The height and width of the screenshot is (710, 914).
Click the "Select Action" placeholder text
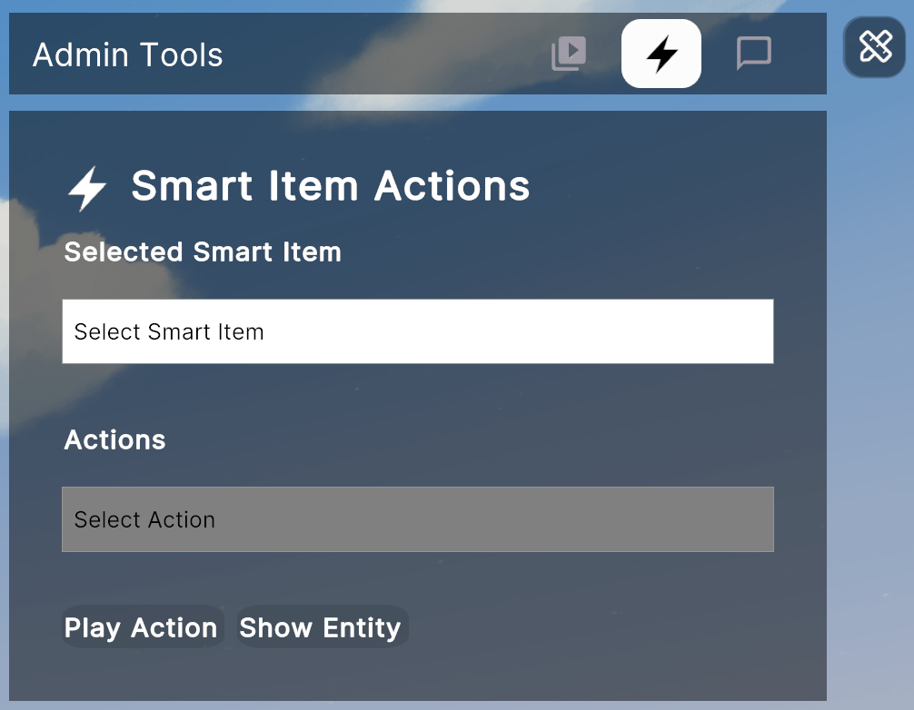tap(144, 520)
